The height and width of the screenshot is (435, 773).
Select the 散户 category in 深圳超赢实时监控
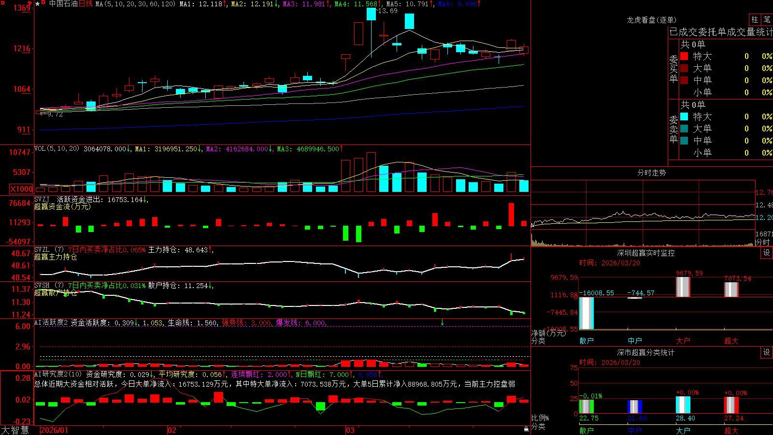(x=587, y=341)
